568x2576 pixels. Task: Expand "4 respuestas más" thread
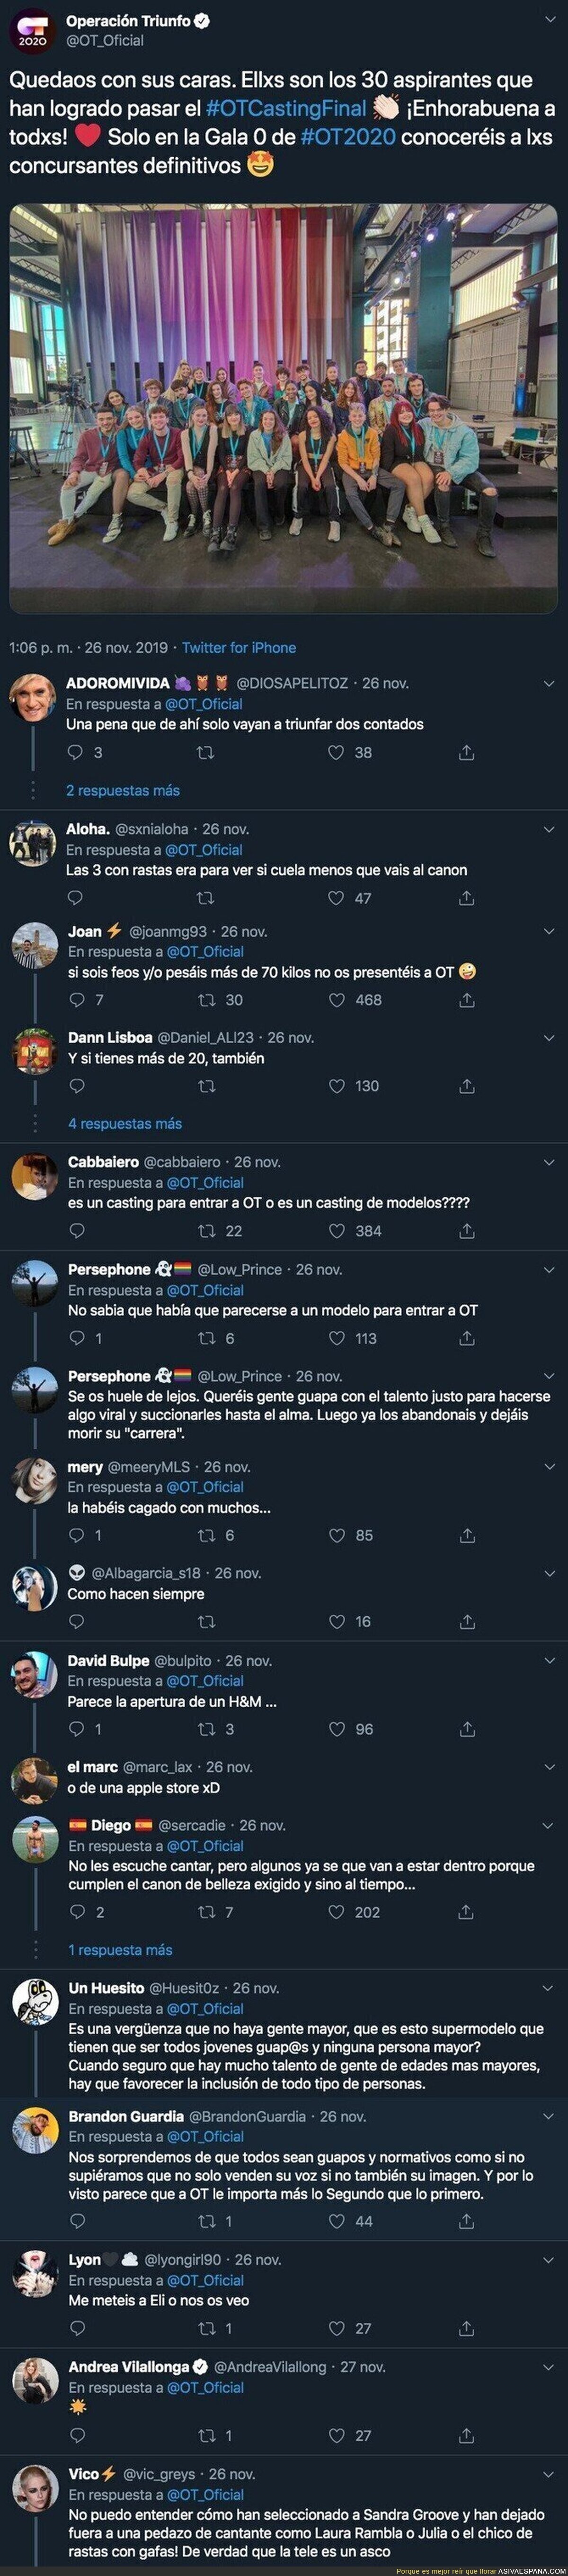point(125,1123)
